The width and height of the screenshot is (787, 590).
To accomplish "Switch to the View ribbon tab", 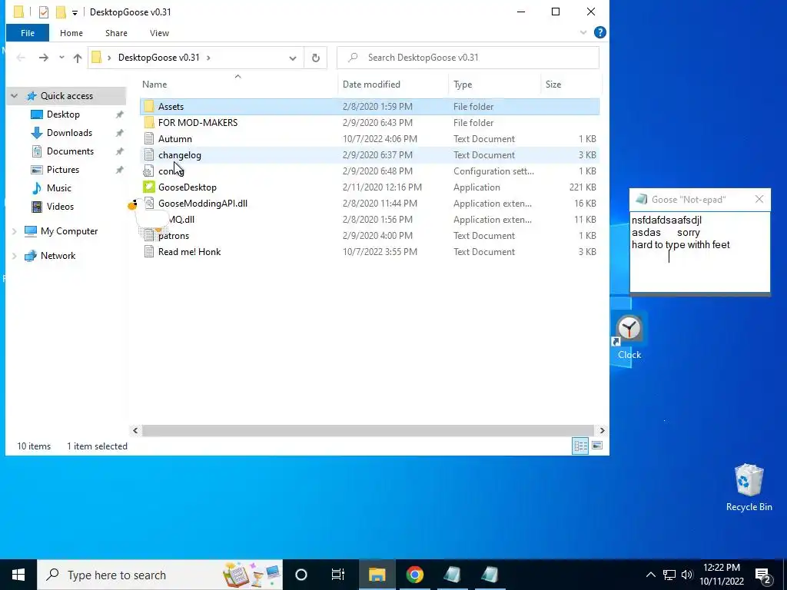I will [159, 33].
